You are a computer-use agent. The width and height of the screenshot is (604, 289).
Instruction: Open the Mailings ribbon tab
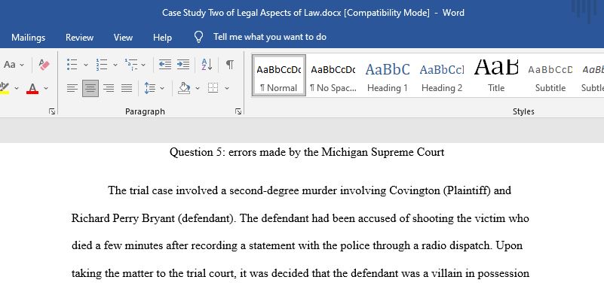pyautogui.click(x=28, y=38)
